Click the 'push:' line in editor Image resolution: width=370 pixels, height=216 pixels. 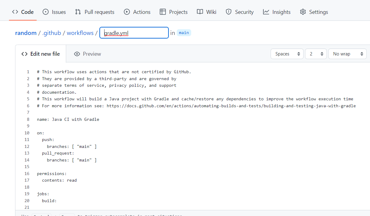click(x=48, y=139)
